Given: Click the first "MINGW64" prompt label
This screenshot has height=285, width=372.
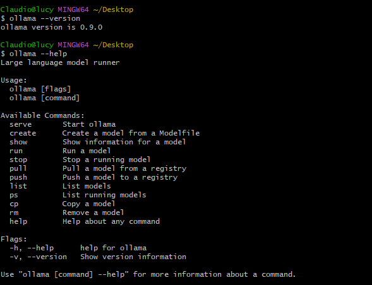Looking at the screenshot, I should pyautogui.click(x=73, y=9).
